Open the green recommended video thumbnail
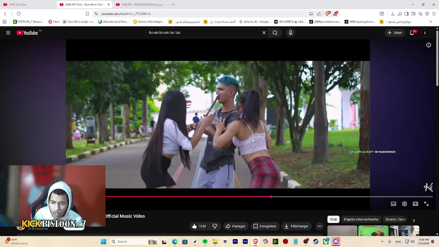This screenshot has height=247, width=439. tap(373, 231)
